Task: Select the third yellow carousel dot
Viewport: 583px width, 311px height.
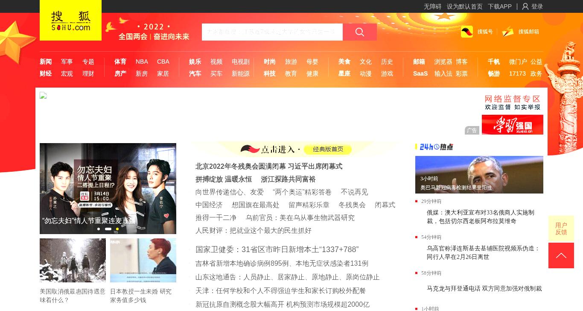Action: (x=117, y=229)
